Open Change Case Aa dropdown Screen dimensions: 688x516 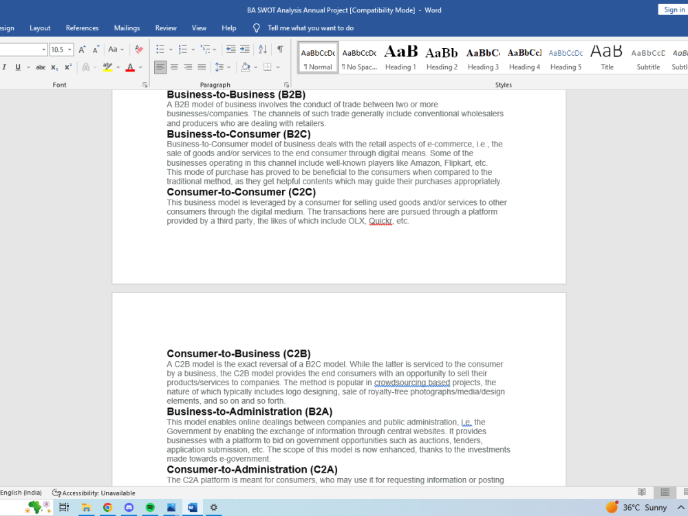pyautogui.click(x=116, y=49)
